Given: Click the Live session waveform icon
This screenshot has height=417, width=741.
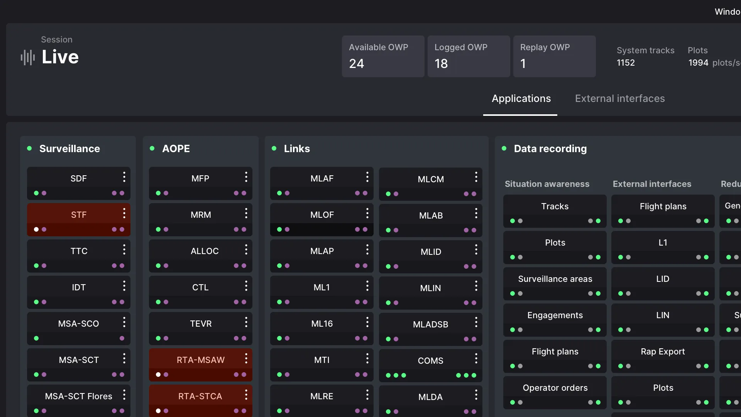Looking at the screenshot, I should (28, 58).
